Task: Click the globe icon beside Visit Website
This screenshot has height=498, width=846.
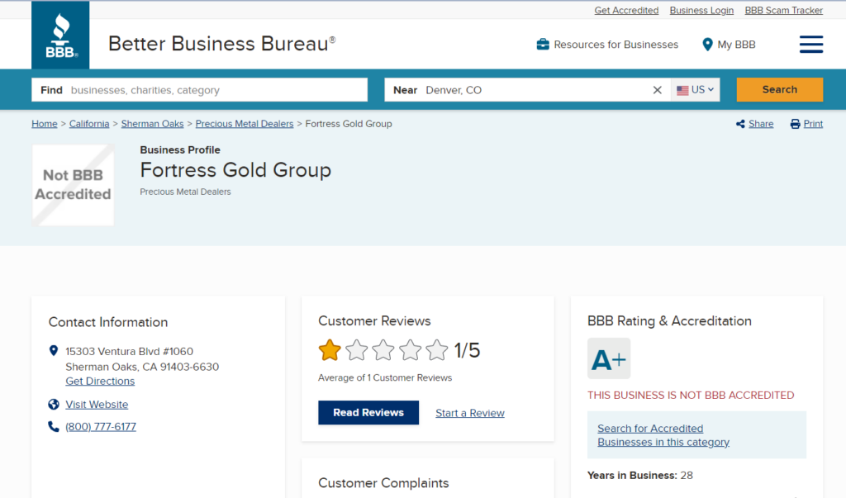Action: point(54,404)
